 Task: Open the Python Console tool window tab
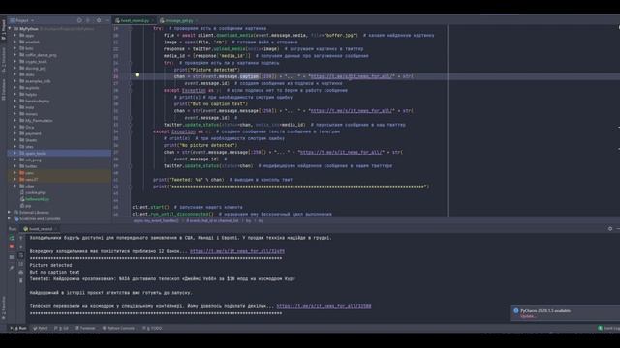point(118,328)
